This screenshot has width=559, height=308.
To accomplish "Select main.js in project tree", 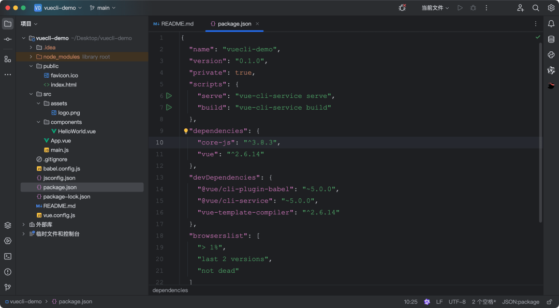I will click(60, 150).
